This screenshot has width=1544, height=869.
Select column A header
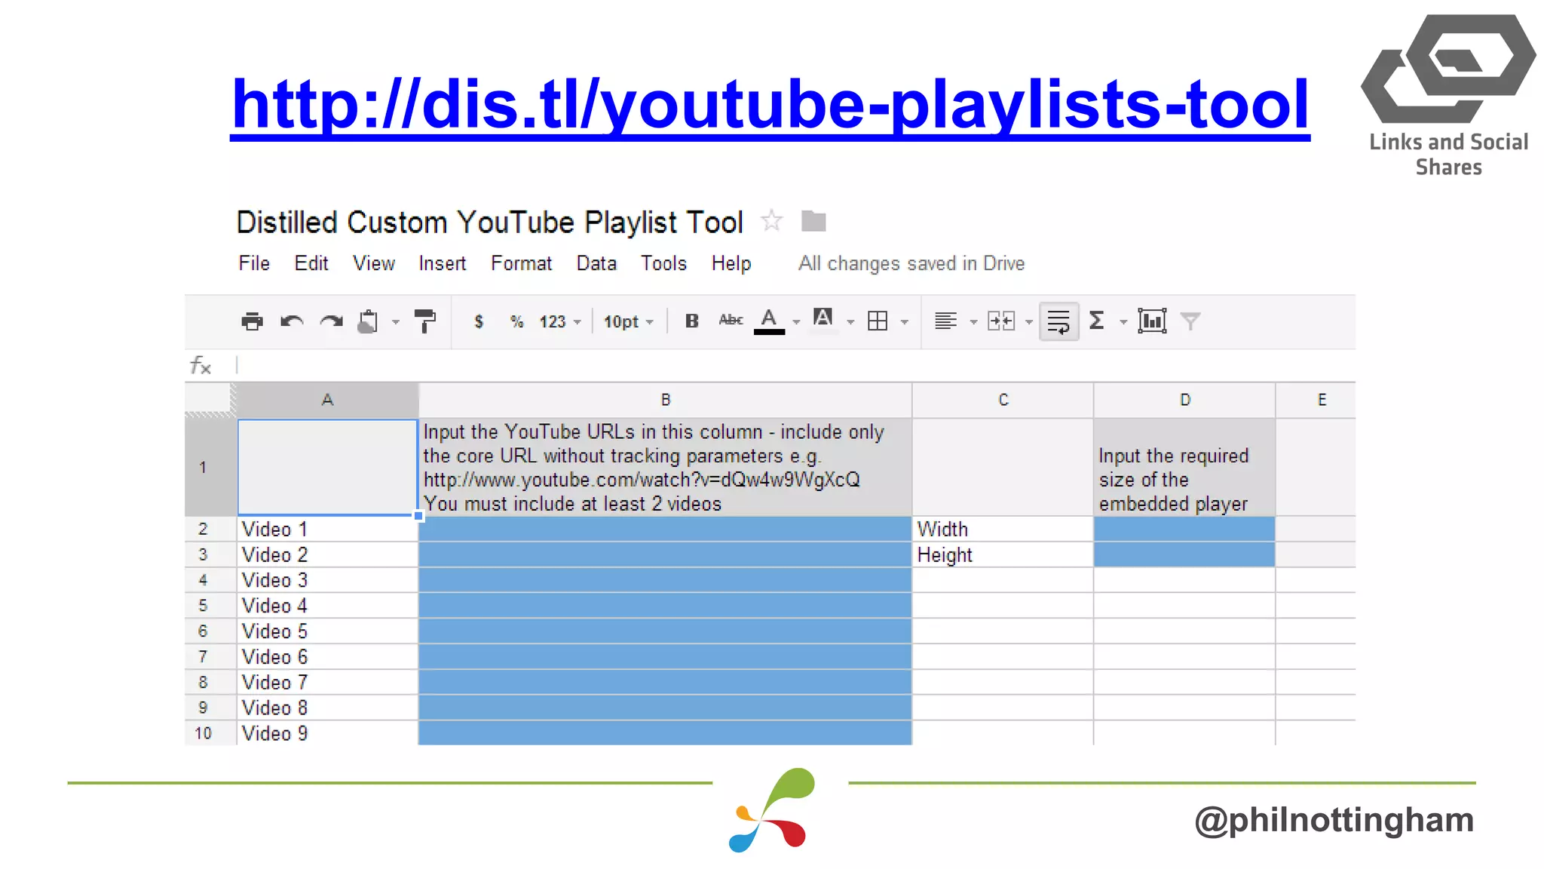(327, 400)
